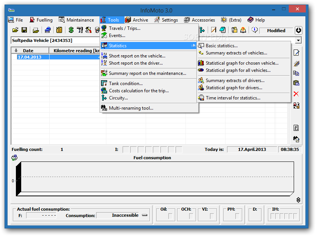Open Statistical graph for drivers...
Screen dimensions: 316x236
coord(244,88)
